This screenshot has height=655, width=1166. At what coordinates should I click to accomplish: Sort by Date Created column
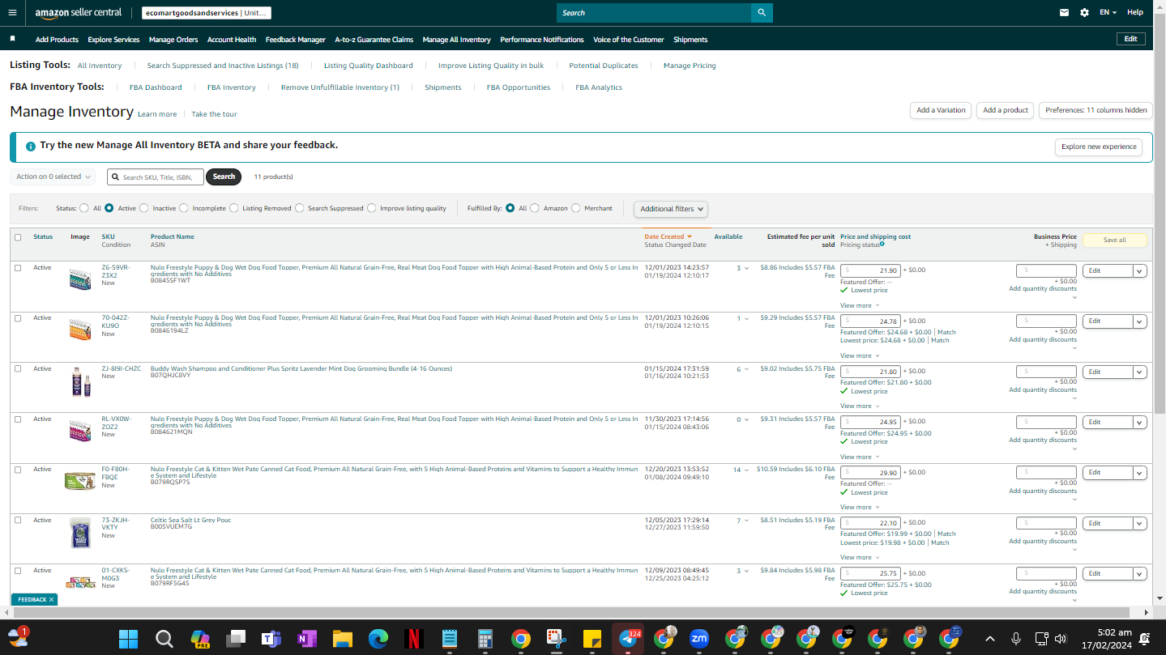tap(668, 237)
